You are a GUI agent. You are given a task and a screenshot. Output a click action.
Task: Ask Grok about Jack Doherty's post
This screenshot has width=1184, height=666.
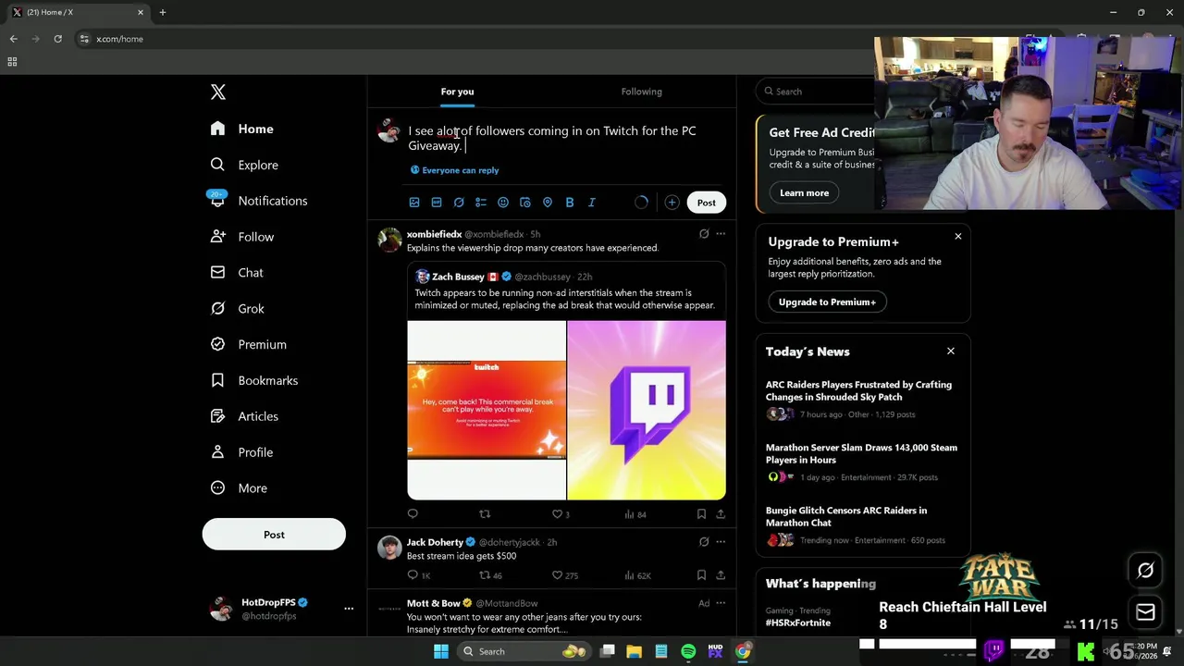pos(704,542)
